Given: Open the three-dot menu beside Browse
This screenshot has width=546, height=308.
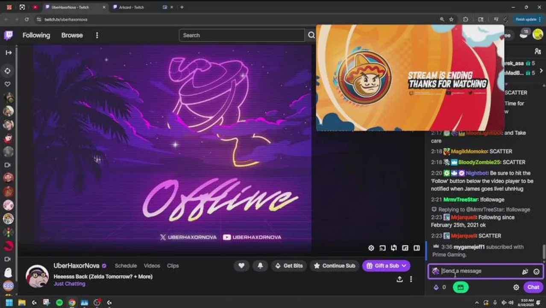Looking at the screenshot, I should tap(97, 35).
